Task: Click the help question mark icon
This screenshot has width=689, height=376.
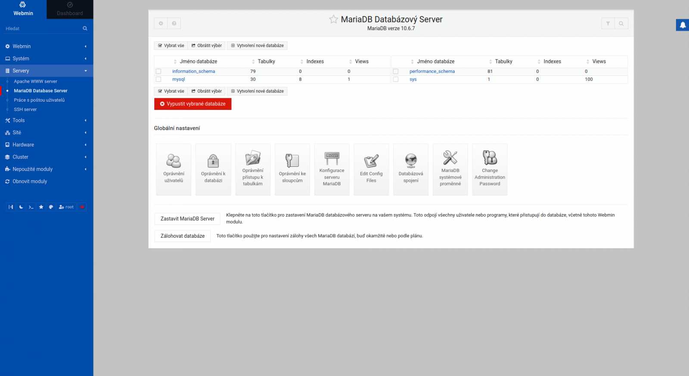Action: [174, 23]
